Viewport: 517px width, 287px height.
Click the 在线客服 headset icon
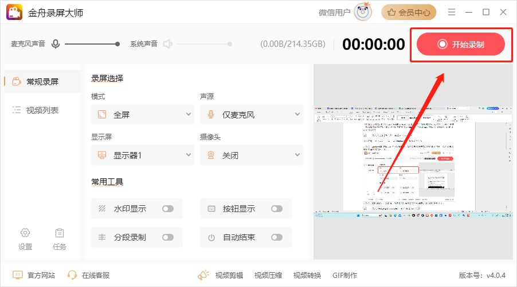tap(72, 275)
